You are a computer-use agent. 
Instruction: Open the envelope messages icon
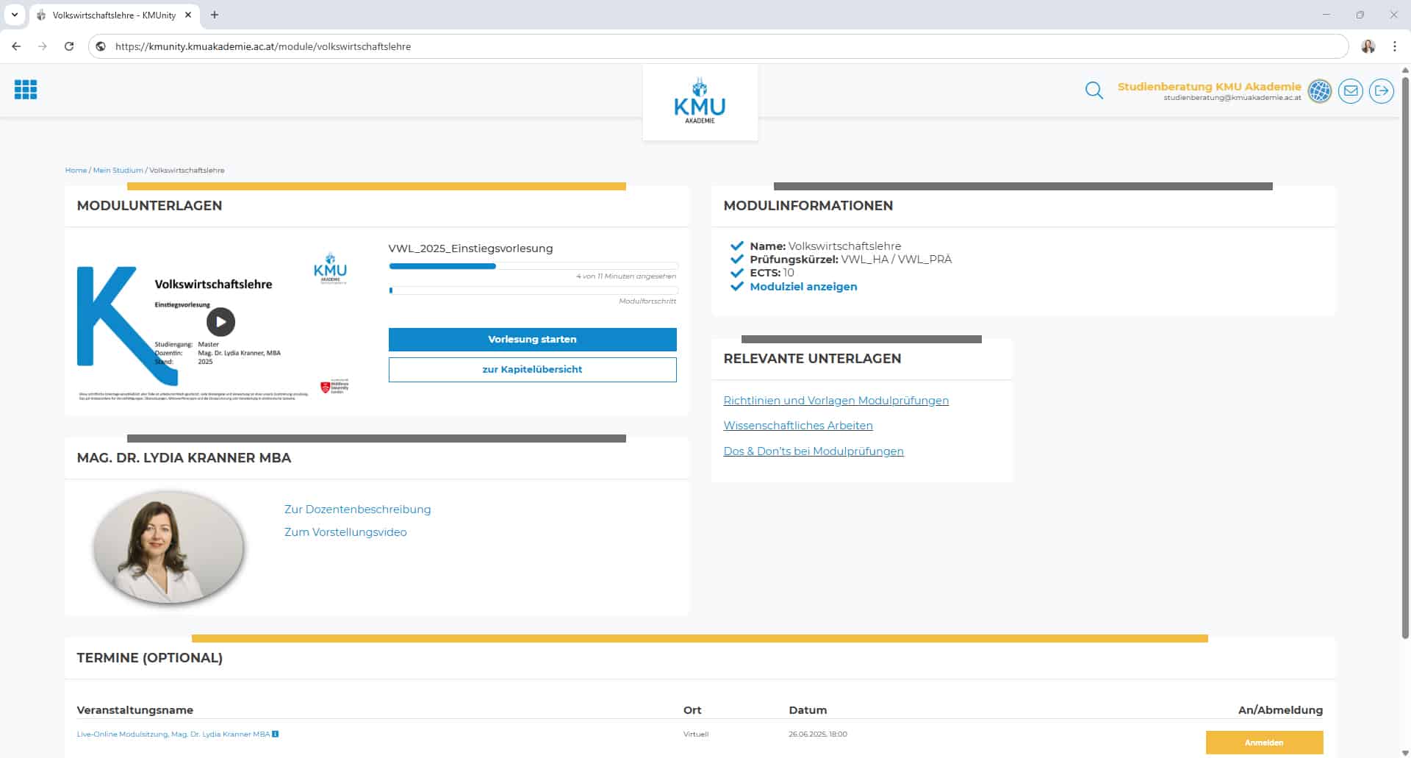(x=1351, y=91)
